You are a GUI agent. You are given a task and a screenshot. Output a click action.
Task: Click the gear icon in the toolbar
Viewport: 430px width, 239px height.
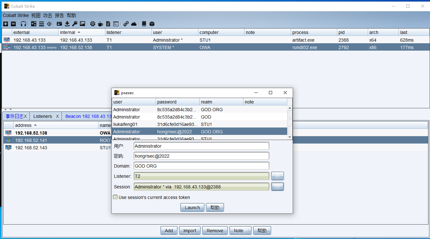pos(93,24)
